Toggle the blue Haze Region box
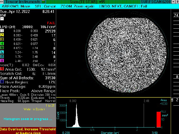179x134 pixels. [2, 82]
